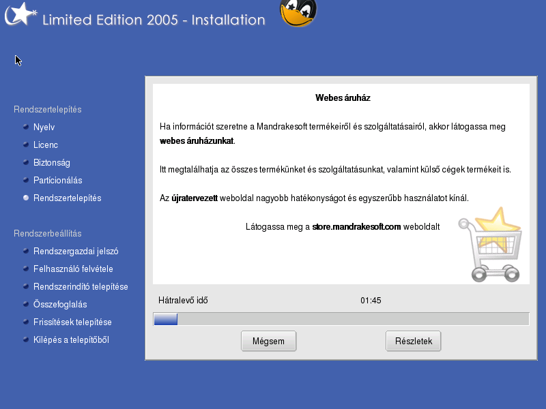Viewport: 546px width, 409px height.
Task: Click the 01:45 remaining time value
Action: click(371, 300)
